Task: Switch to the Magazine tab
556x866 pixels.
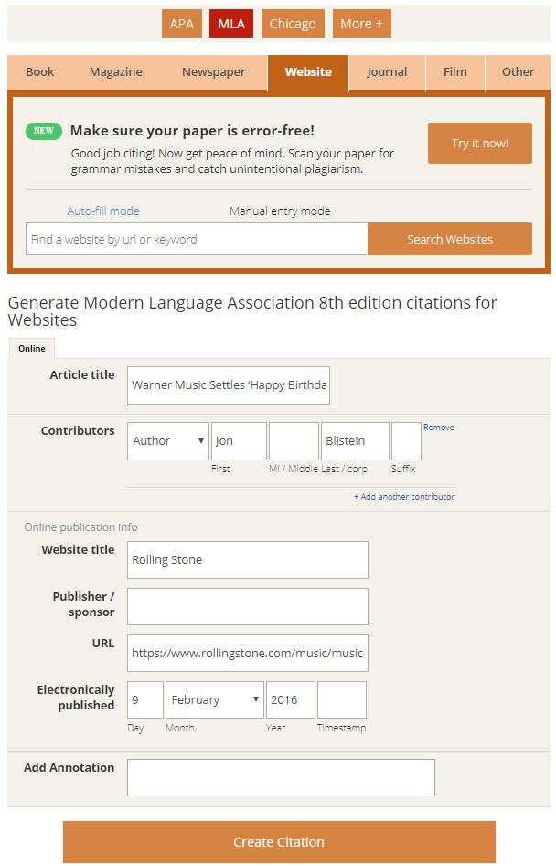Action: (x=116, y=72)
